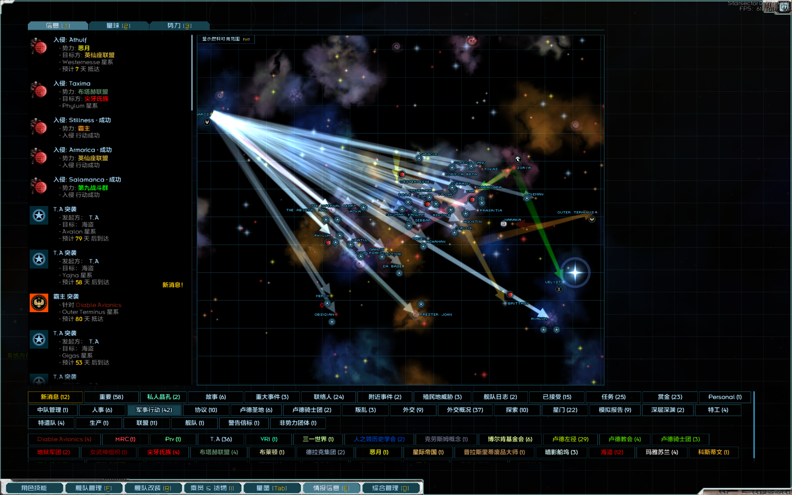Select the Uelyst system marker

coord(559,289)
